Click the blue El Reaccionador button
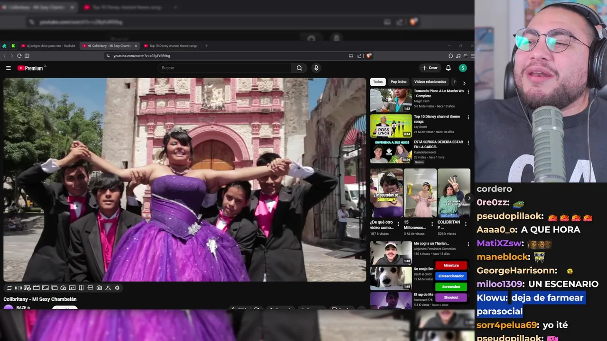This screenshot has height=341, width=607. click(451, 276)
